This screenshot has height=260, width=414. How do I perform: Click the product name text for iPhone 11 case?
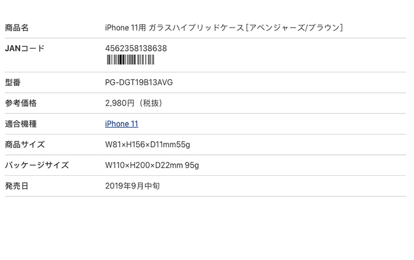[224, 28]
